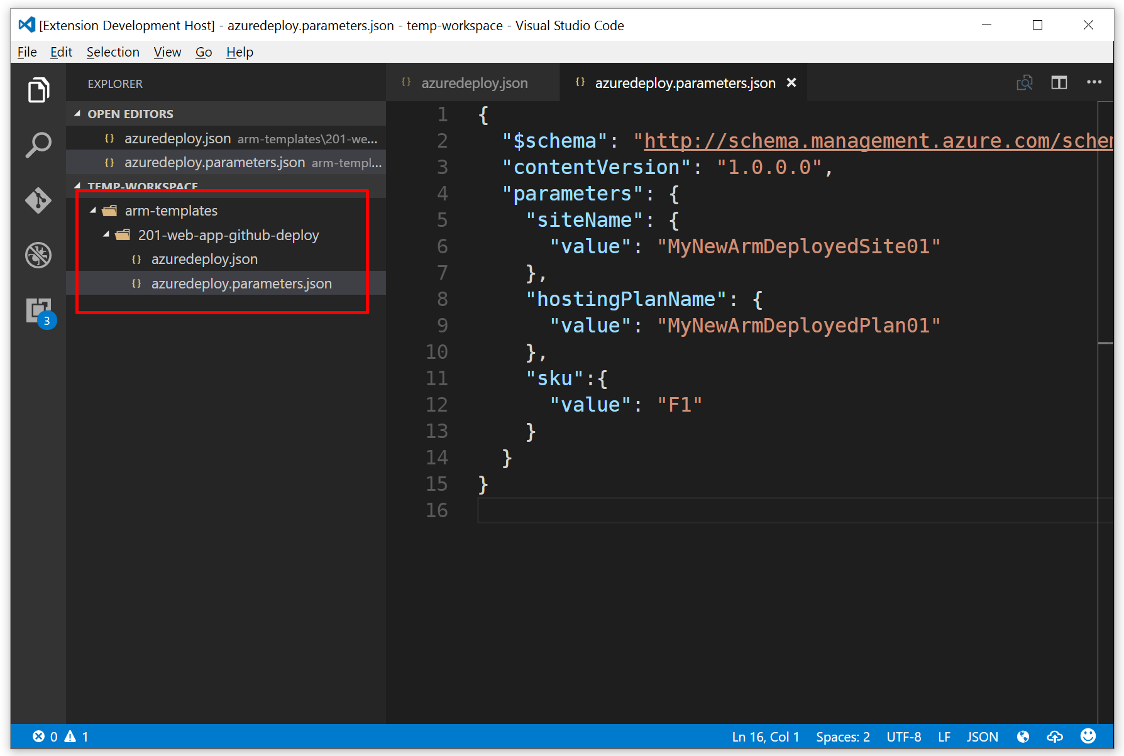Open the editor More Actions ellipsis
The height and width of the screenshot is (756, 1124).
(1094, 82)
